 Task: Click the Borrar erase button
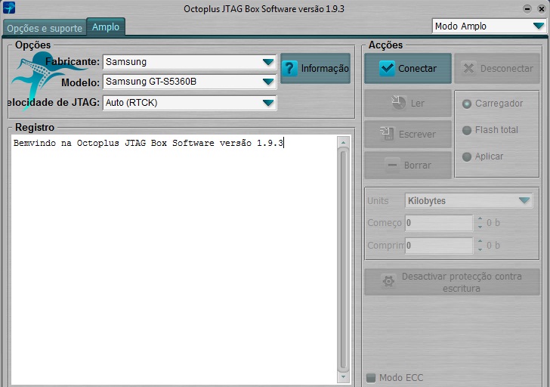(x=408, y=165)
